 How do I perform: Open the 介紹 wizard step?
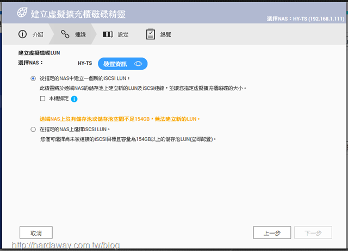(x=30, y=34)
